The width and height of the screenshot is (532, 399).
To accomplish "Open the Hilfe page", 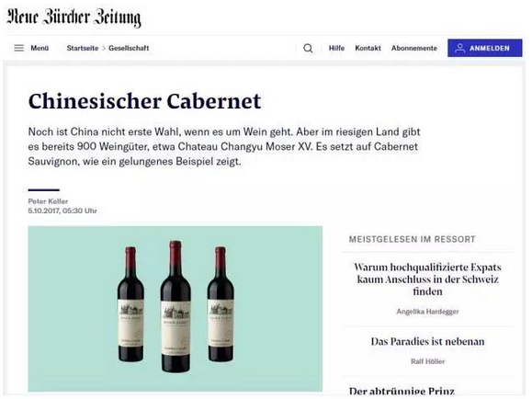I will click(336, 48).
